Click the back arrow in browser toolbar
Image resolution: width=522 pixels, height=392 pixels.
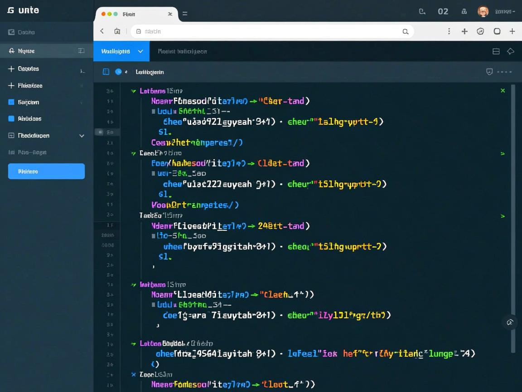click(x=102, y=31)
